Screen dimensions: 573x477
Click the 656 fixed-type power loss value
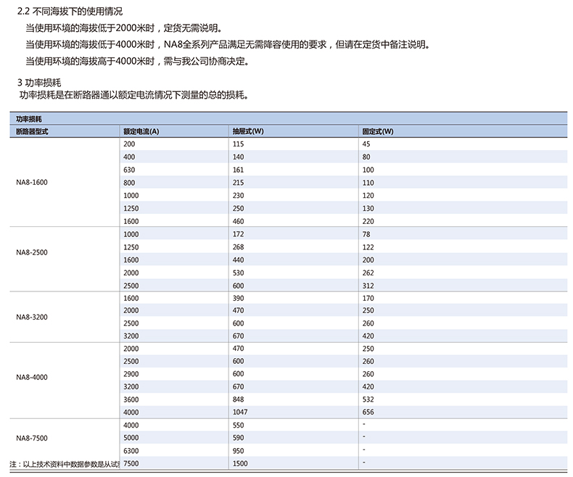[368, 412]
